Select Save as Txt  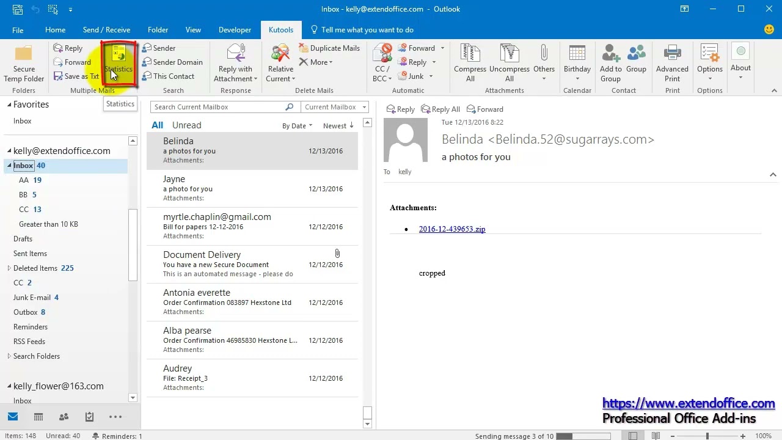76,76
